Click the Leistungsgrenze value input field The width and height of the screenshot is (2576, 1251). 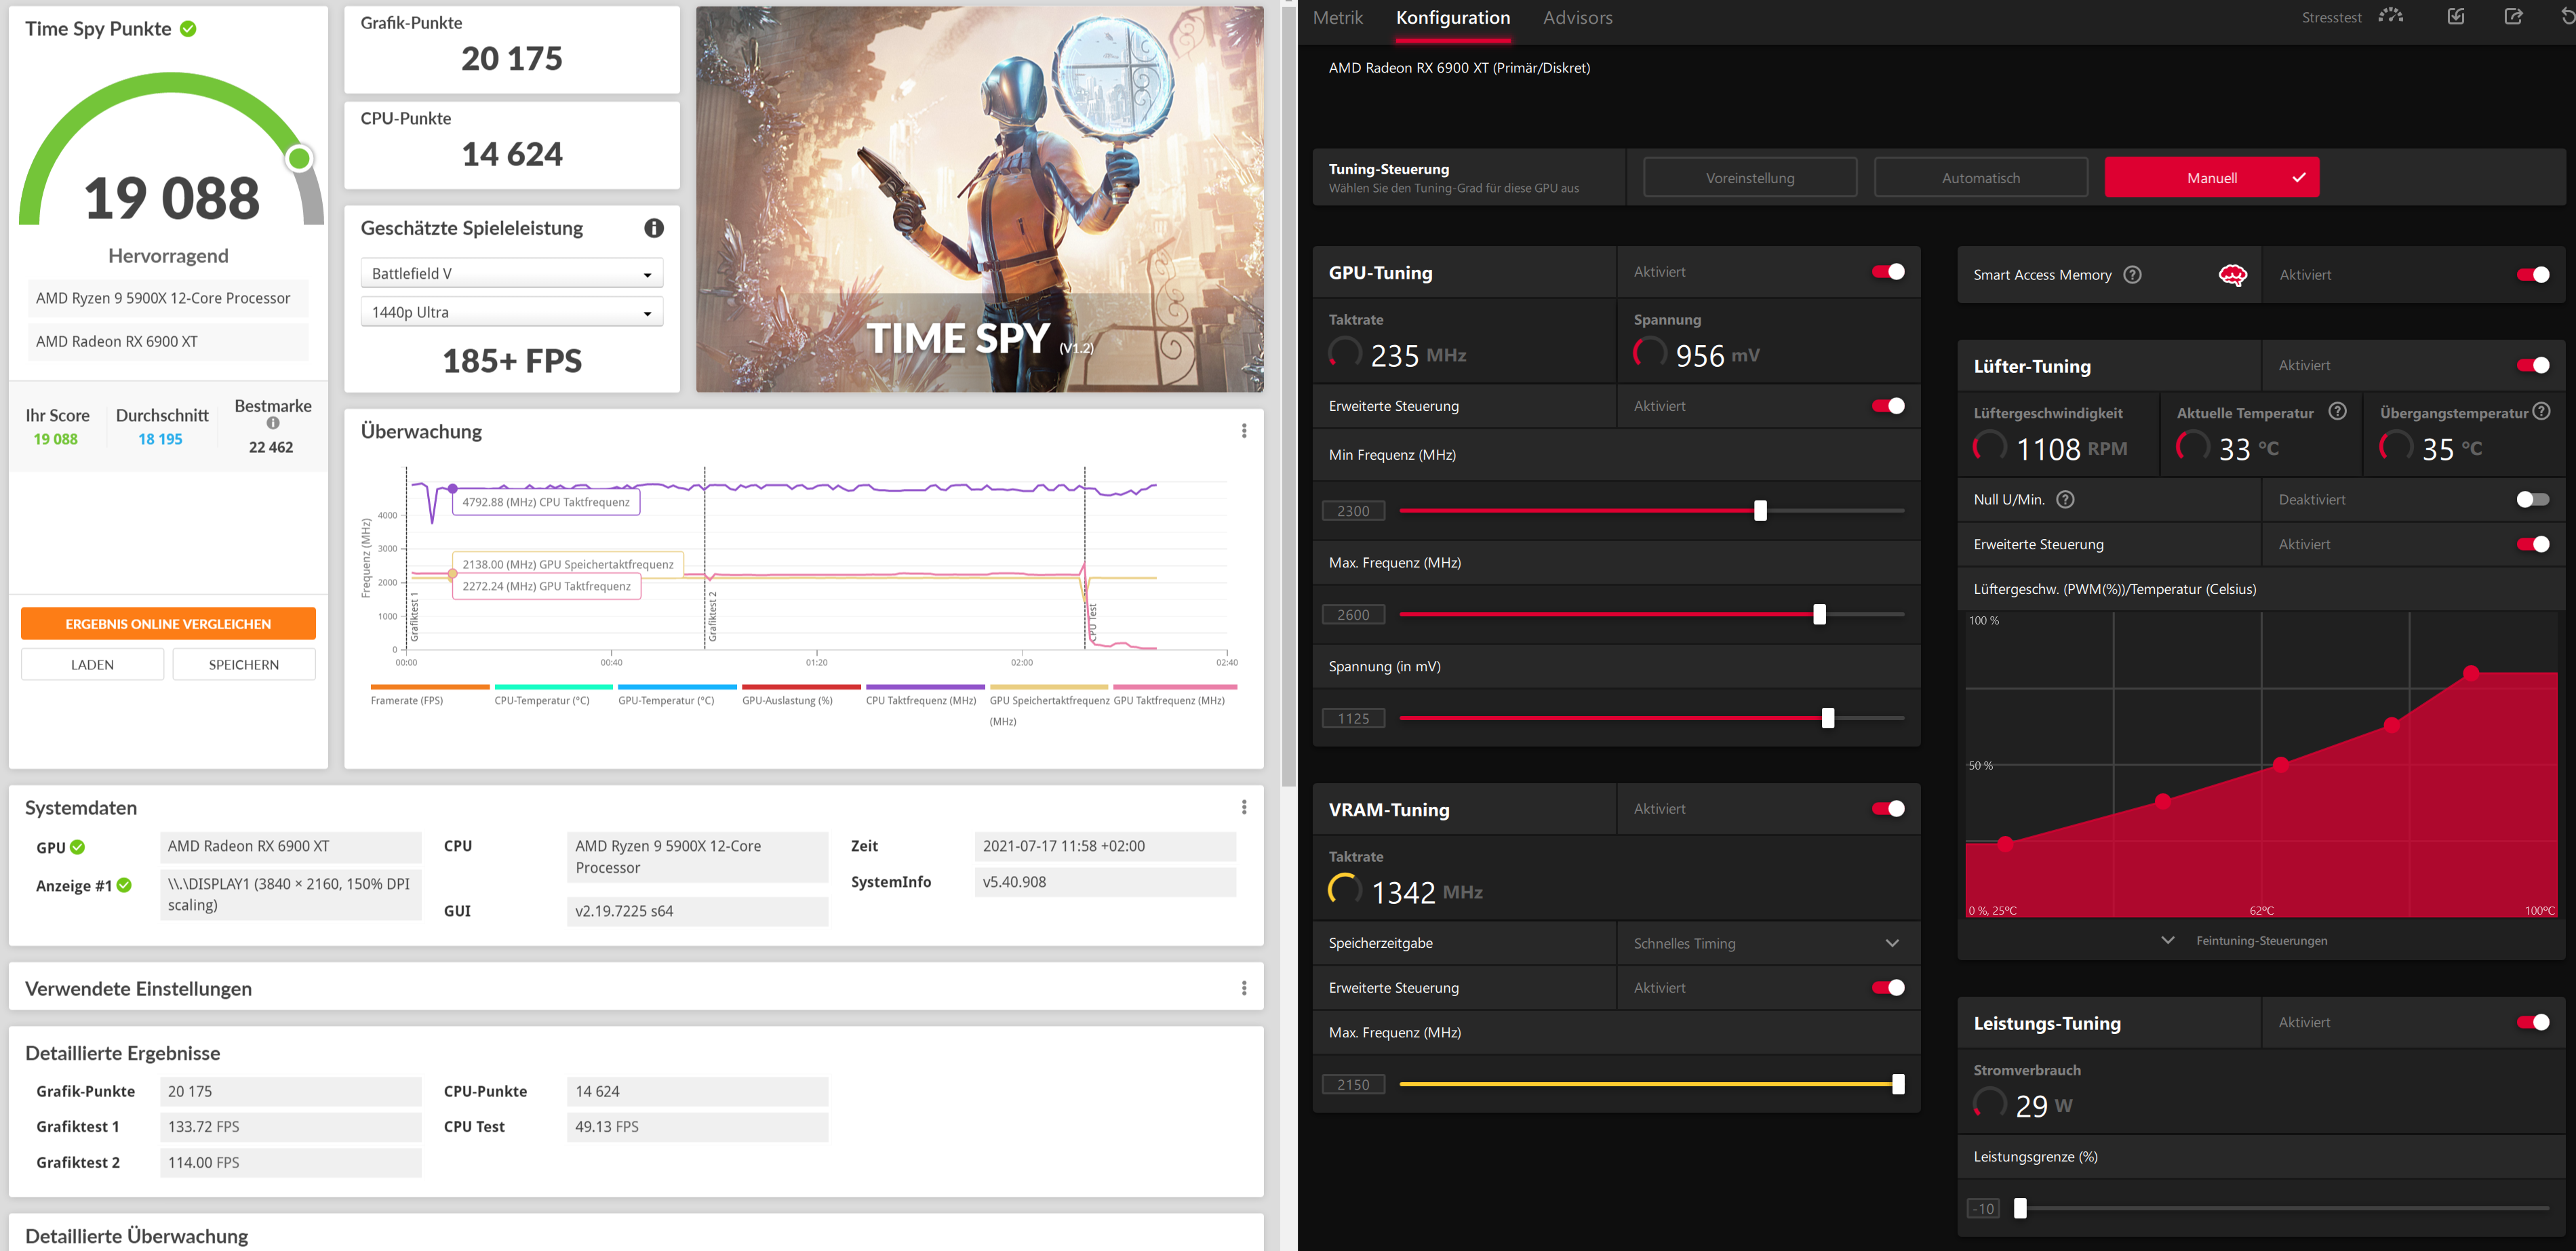tap(1983, 1209)
